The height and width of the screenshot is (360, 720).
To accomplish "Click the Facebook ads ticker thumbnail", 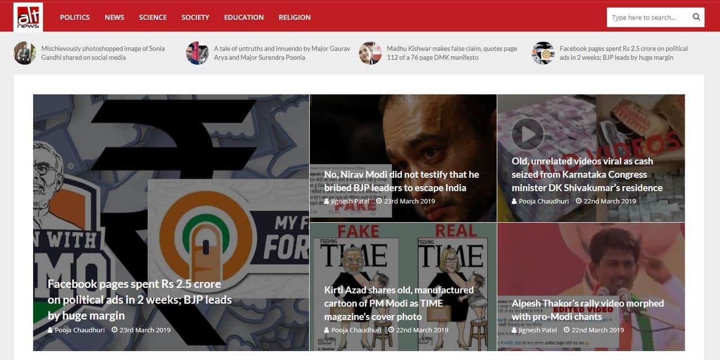I will (543, 53).
